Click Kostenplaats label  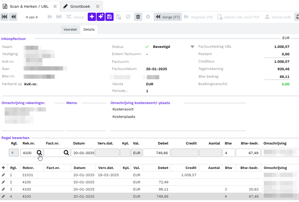(x=124, y=116)
